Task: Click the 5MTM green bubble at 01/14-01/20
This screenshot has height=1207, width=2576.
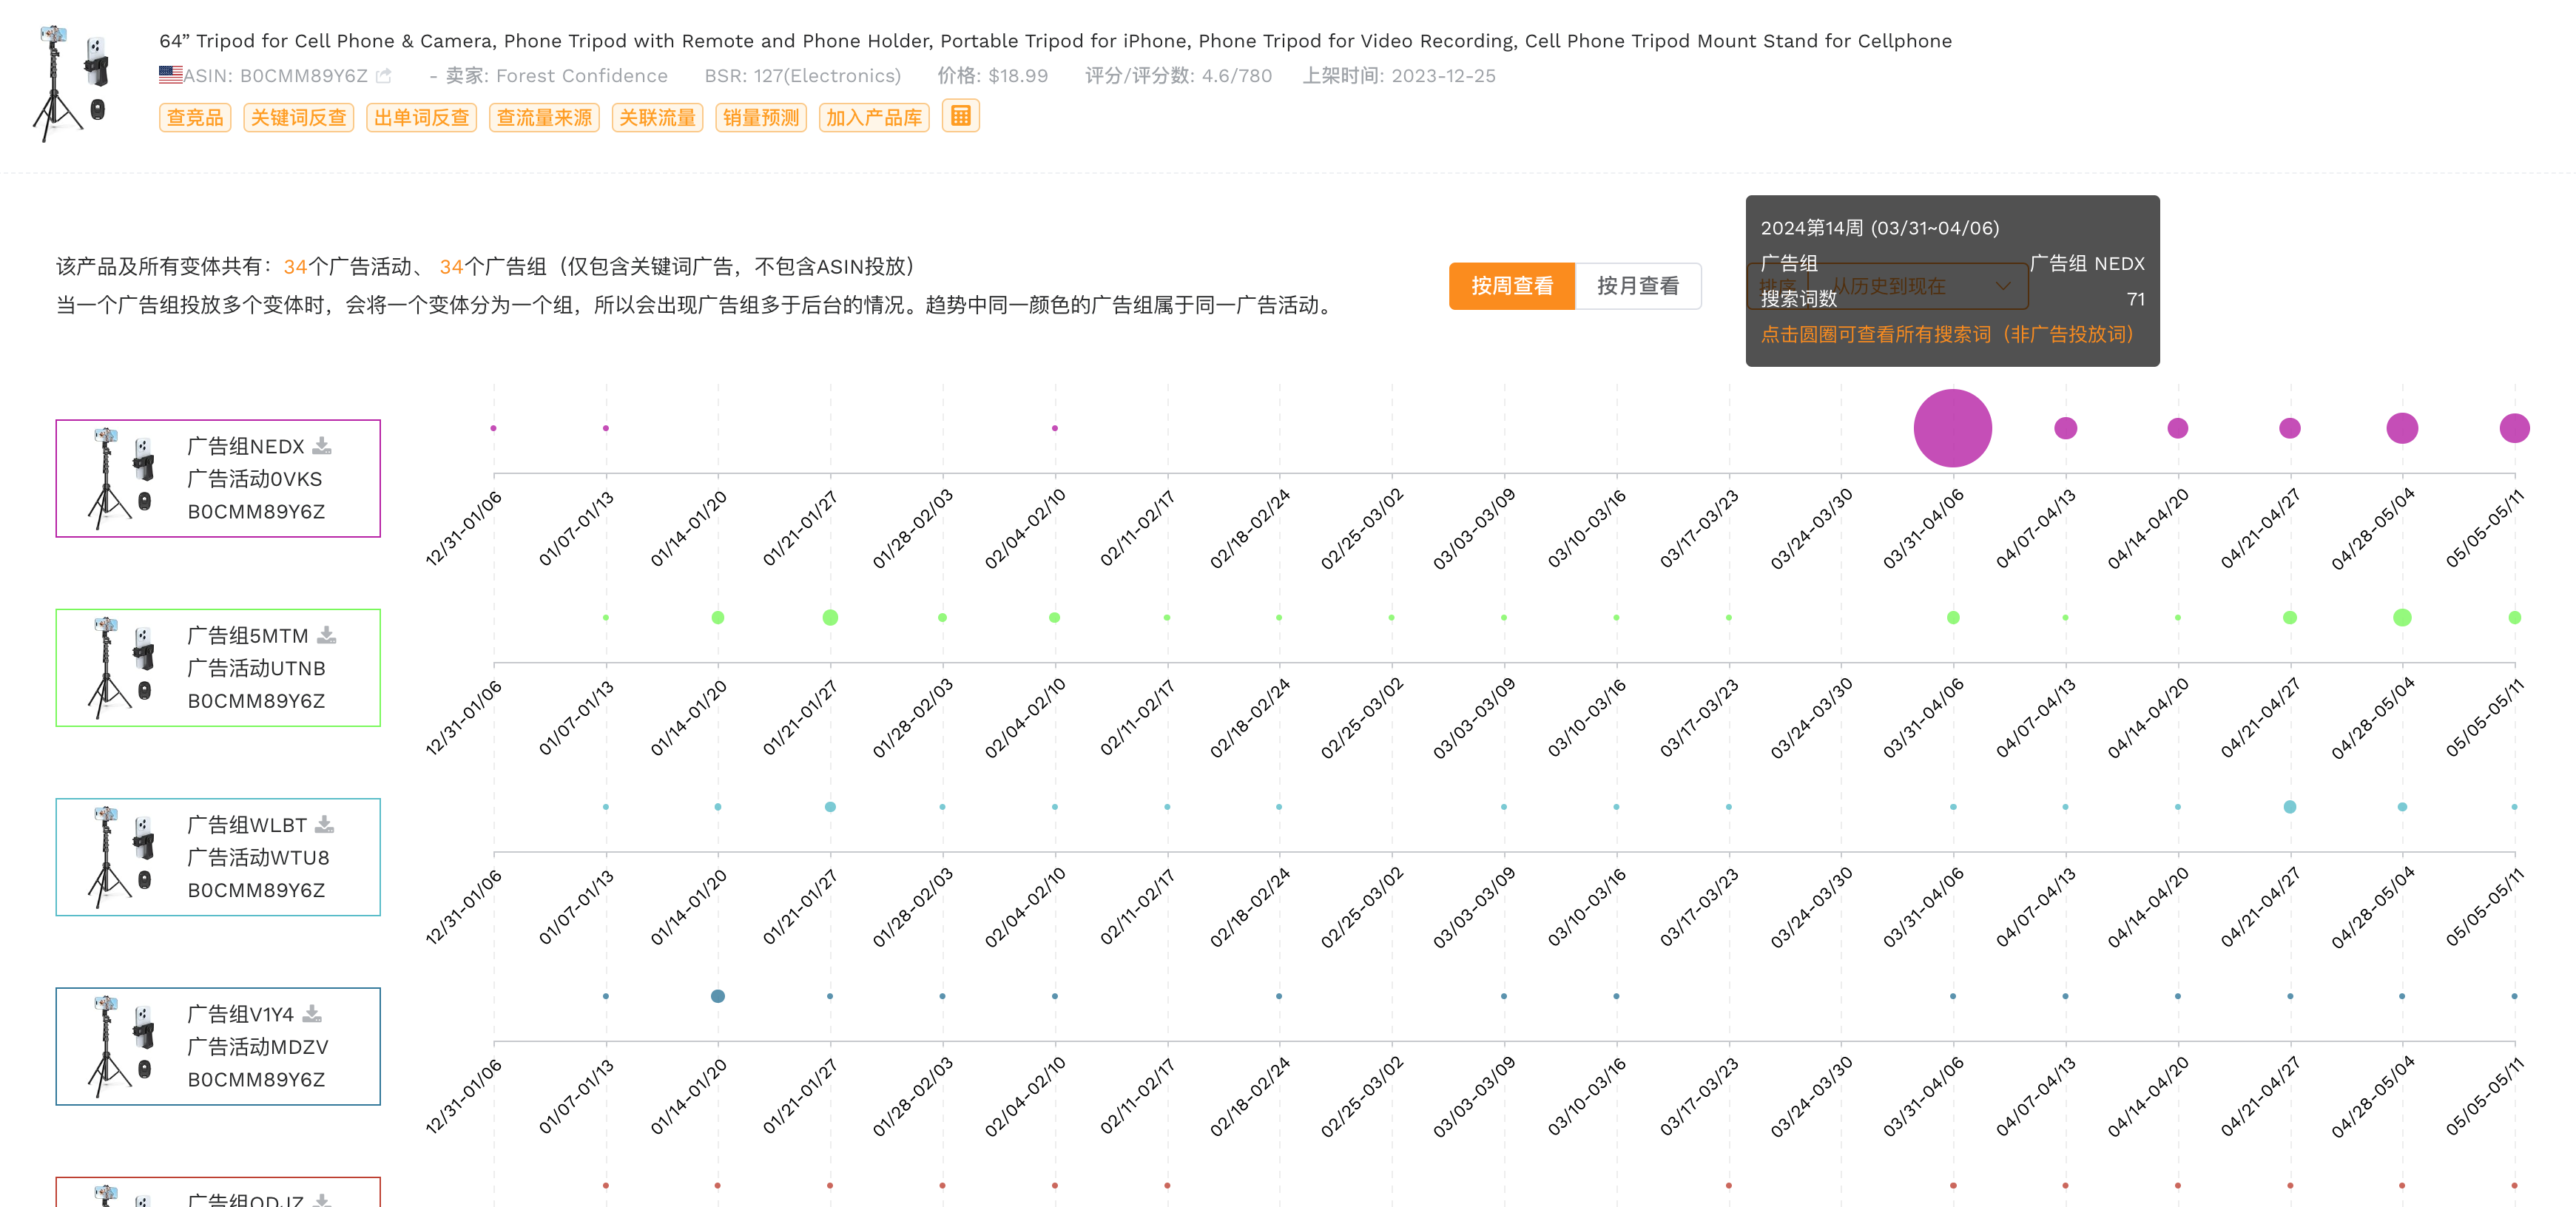Action: tap(717, 617)
